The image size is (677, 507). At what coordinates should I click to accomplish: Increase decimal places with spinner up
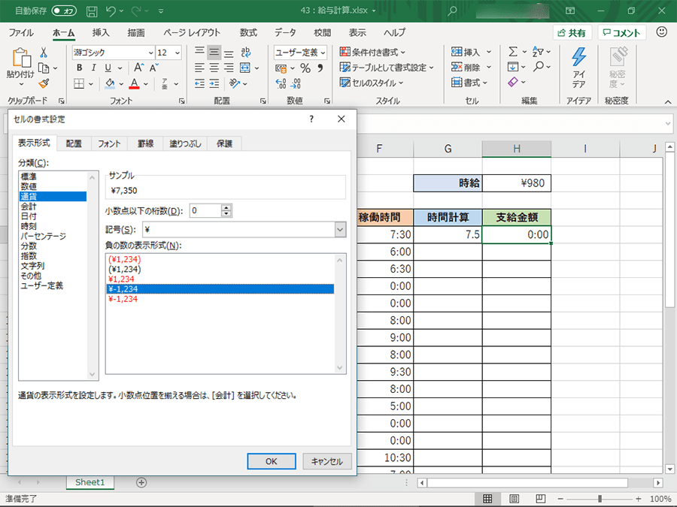click(x=226, y=207)
